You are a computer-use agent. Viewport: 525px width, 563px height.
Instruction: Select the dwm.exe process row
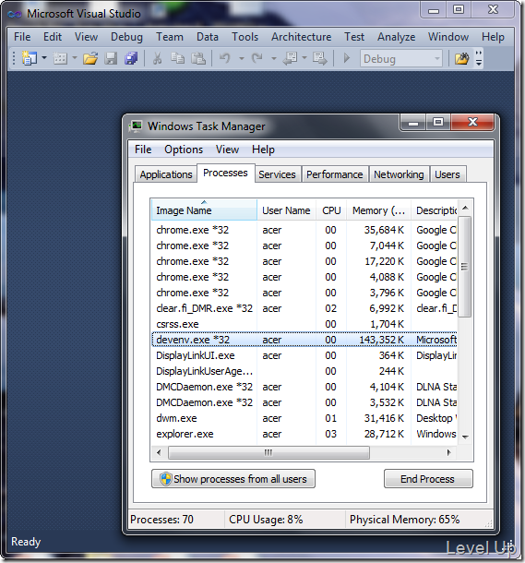[x=304, y=418]
